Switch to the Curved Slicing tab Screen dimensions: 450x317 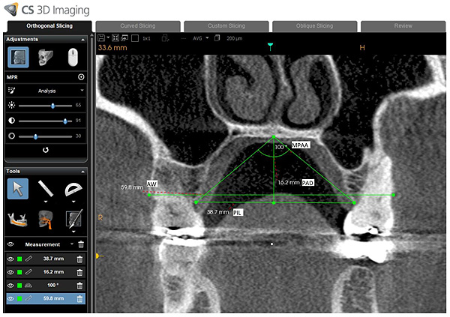coord(137,26)
